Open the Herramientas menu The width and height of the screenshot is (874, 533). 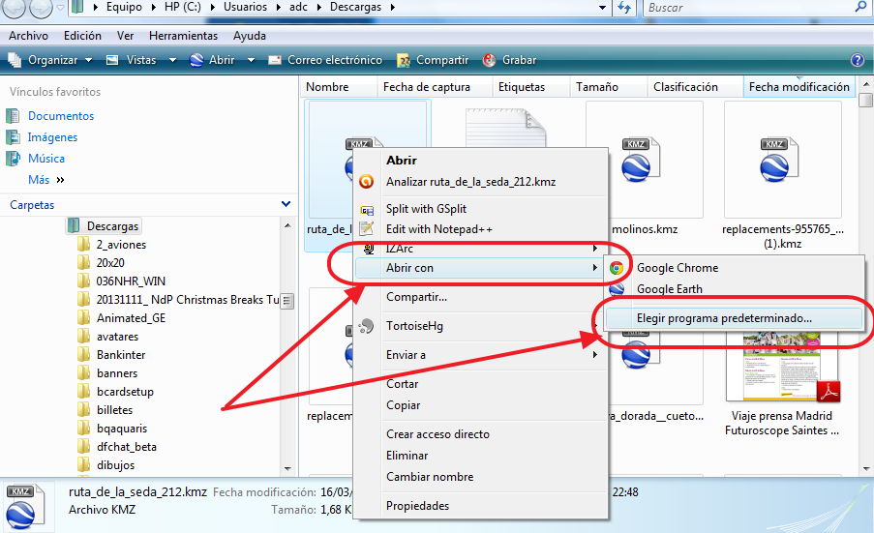183,36
